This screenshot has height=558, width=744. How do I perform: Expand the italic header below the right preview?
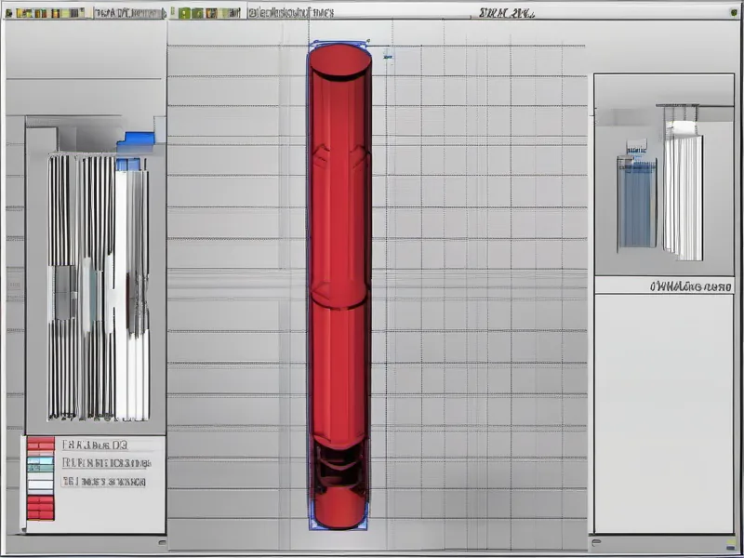[x=691, y=286]
